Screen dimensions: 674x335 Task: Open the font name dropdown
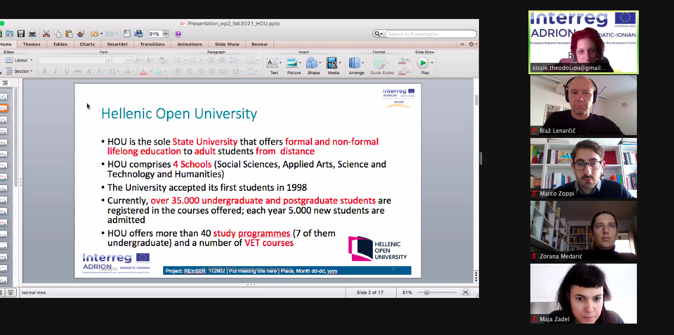[108, 60]
